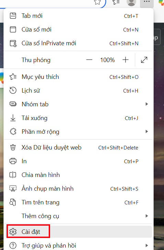Image resolution: width=164 pixels, height=250 pixels.
Task: Choose Cửa sổ InPrivate mới
Action: click(x=78, y=43)
